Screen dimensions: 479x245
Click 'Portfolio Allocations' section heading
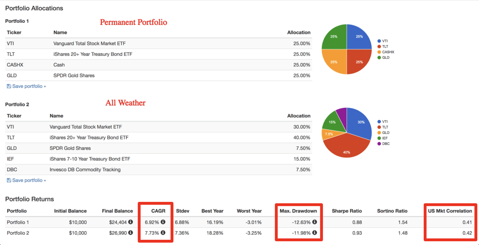[x=34, y=8]
